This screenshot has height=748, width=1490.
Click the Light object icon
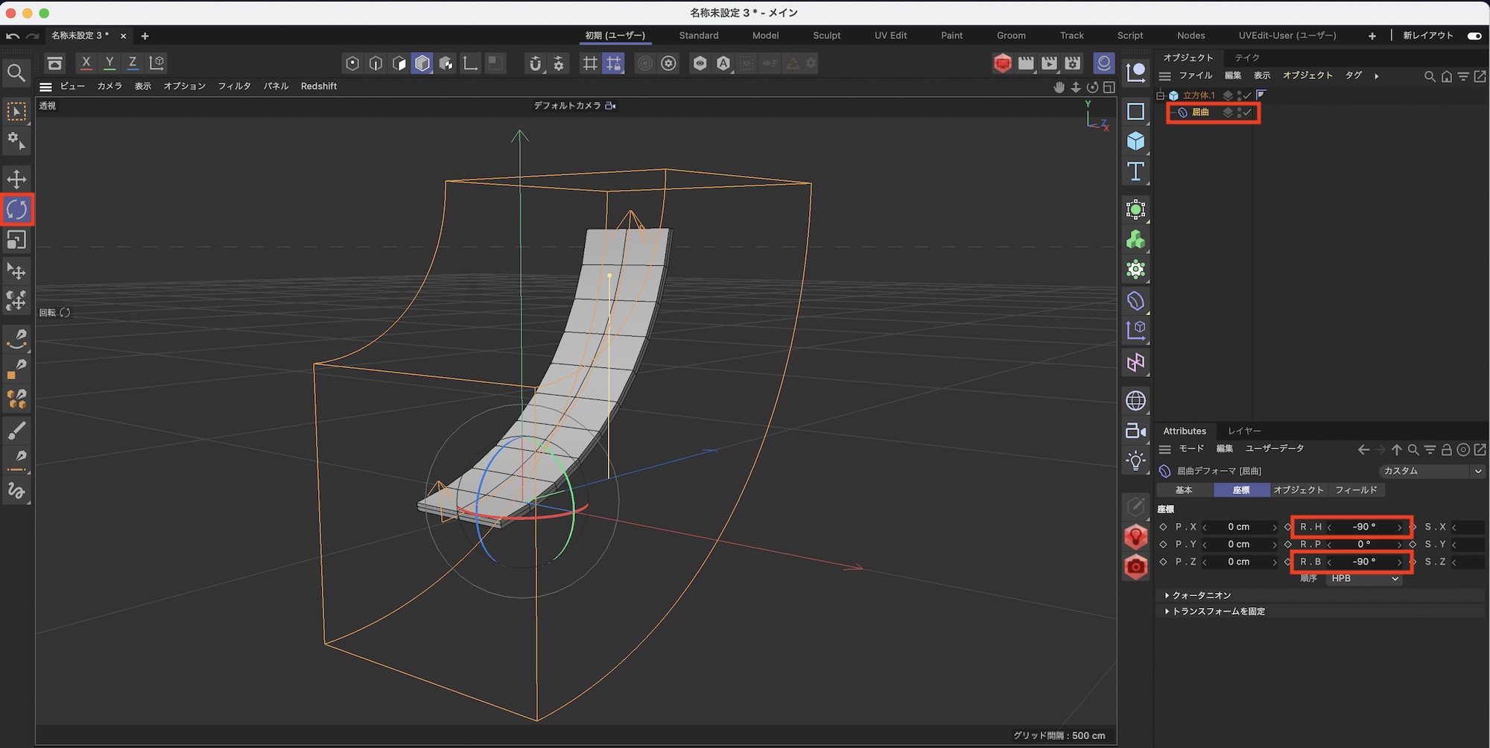pyautogui.click(x=1135, y=460)
